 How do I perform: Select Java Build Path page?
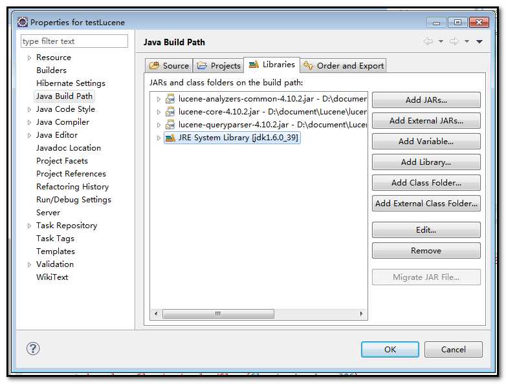(64, 96)
